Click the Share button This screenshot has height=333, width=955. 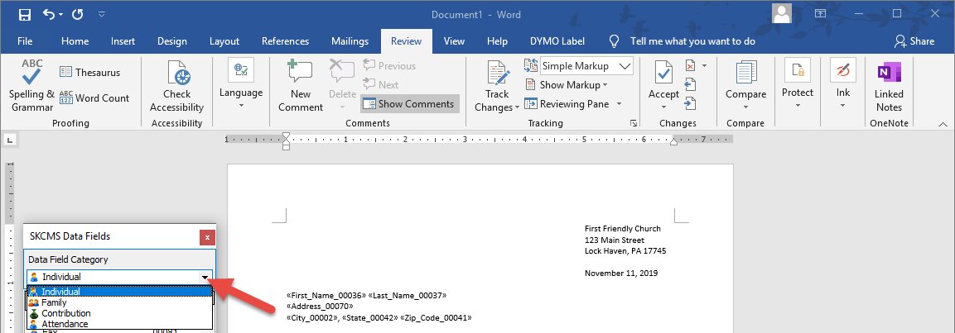tap(914, 41)
